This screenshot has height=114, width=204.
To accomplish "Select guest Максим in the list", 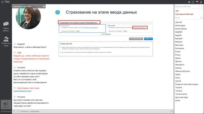I will [x=178, y=61].
